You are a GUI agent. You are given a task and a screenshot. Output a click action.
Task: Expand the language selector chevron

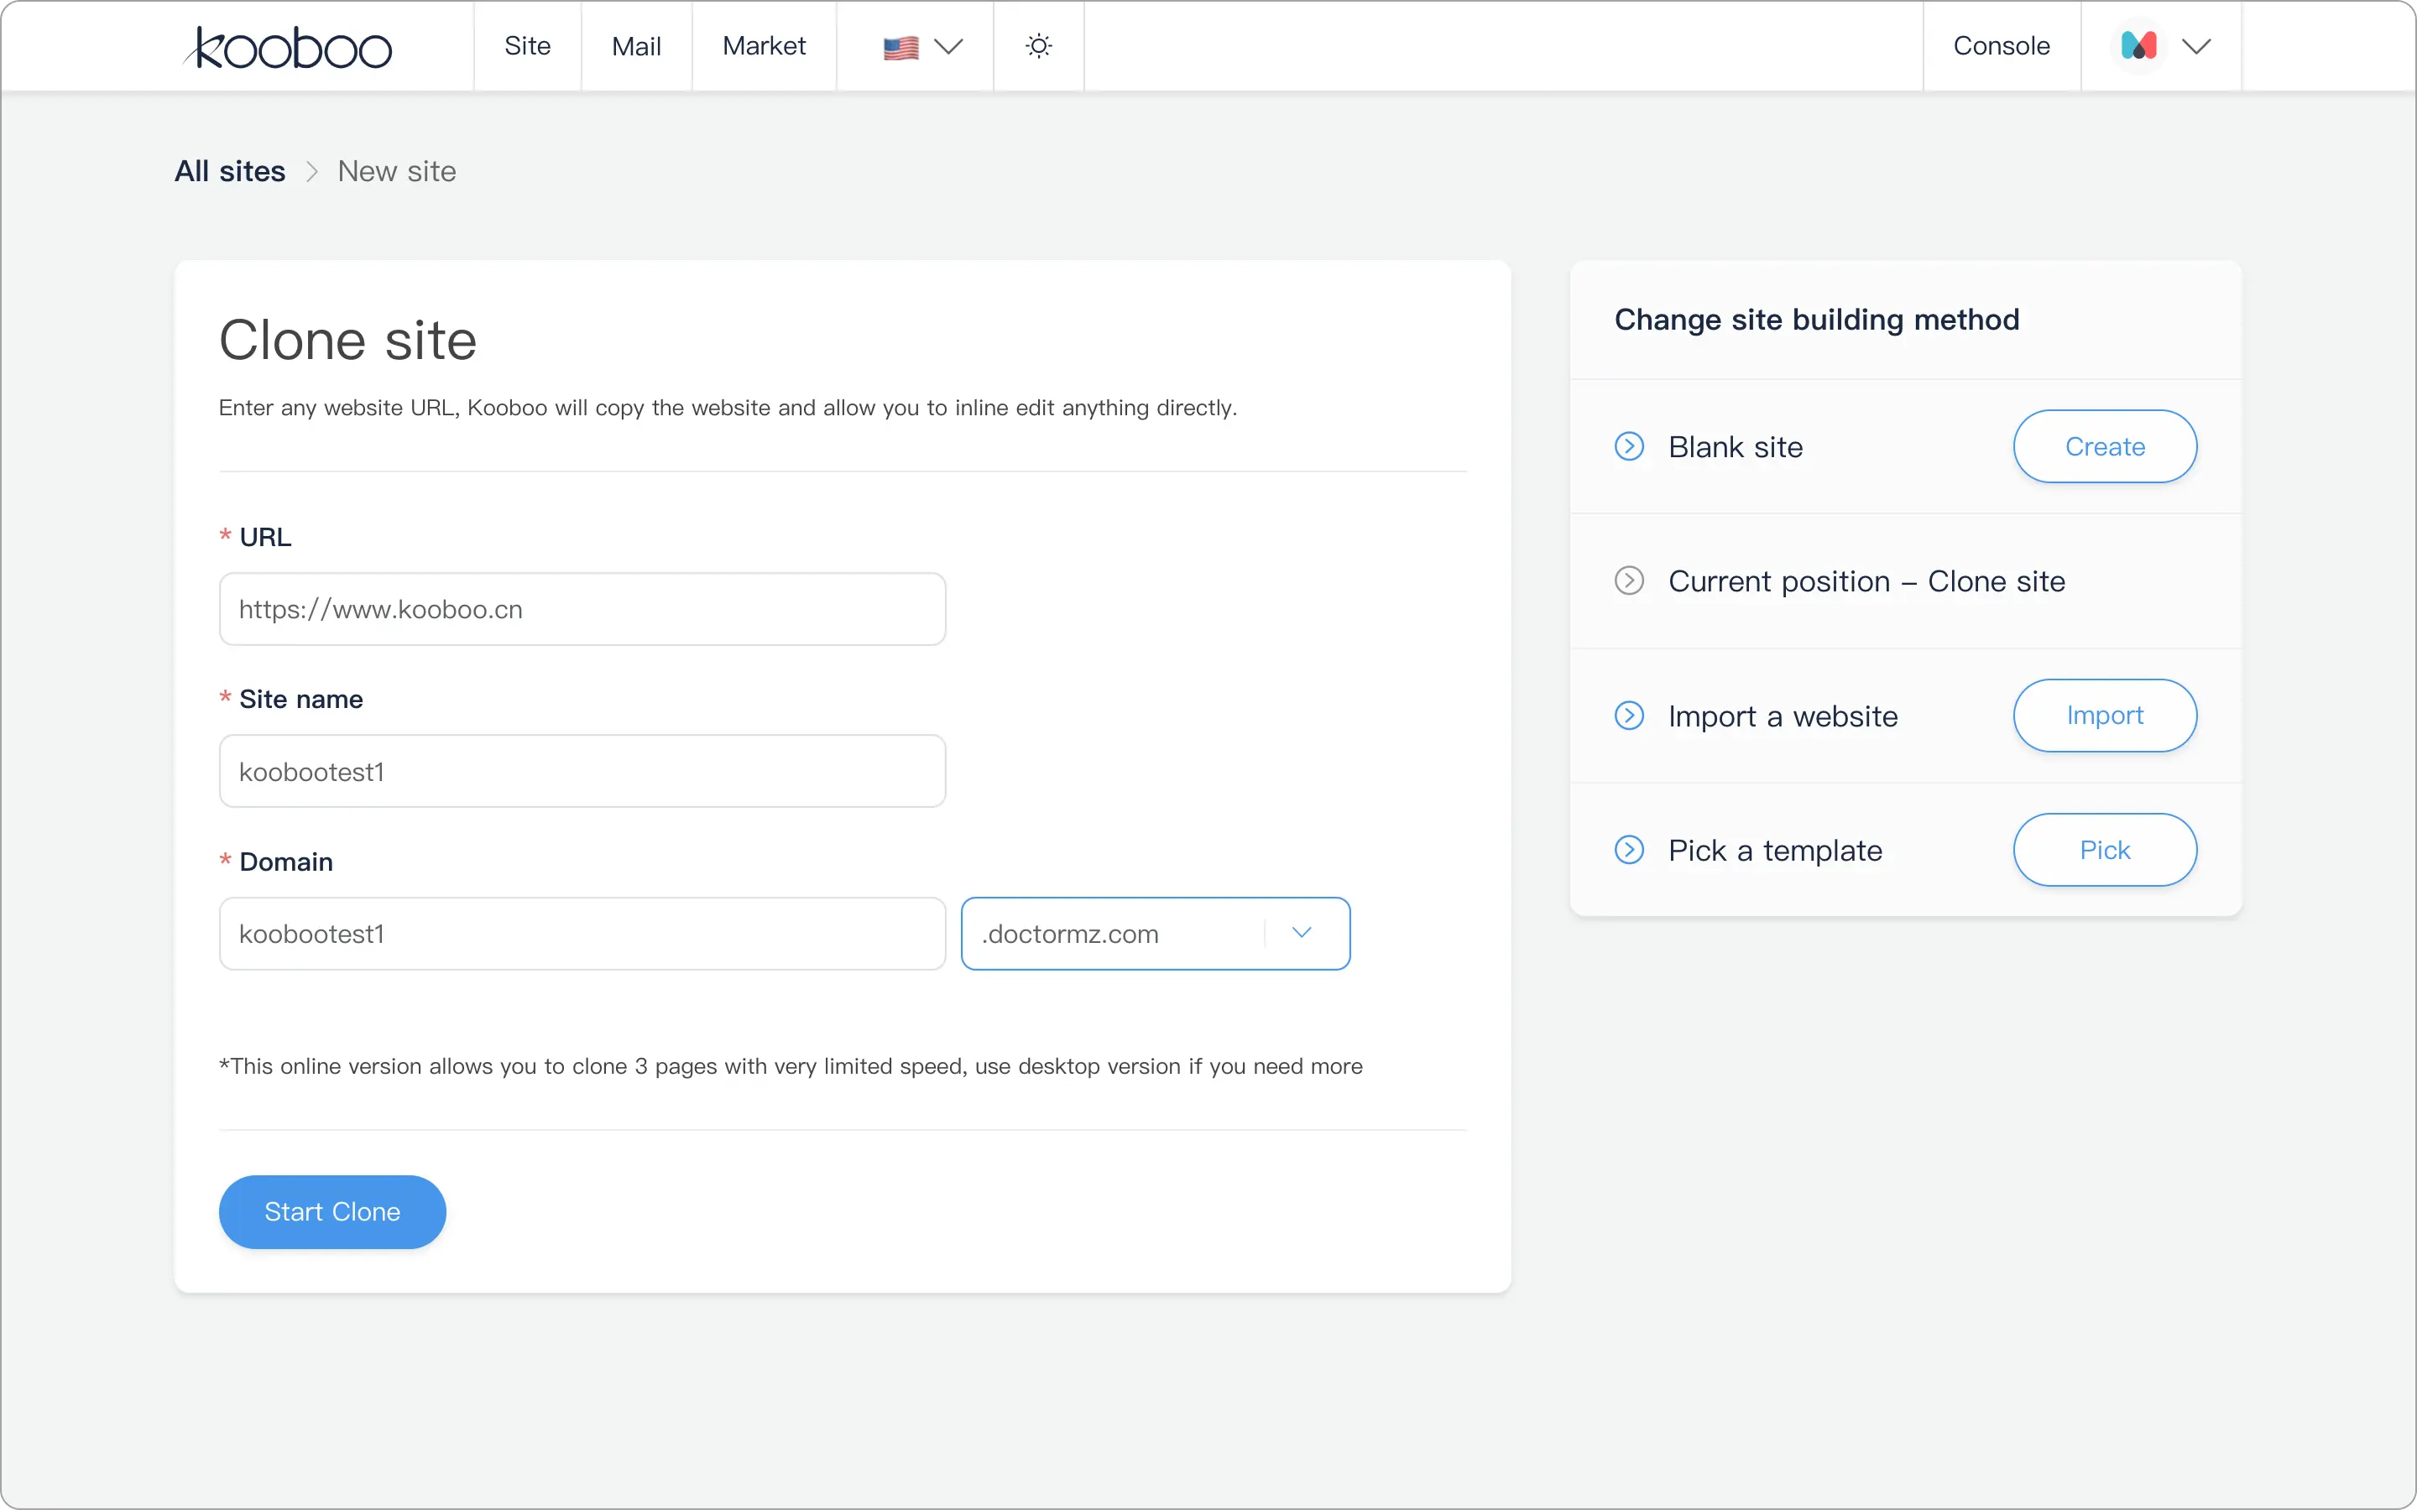pos(951,46)
